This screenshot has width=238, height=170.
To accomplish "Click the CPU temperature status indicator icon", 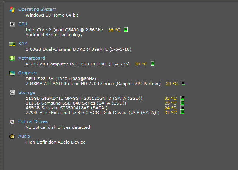I will 126,29.
